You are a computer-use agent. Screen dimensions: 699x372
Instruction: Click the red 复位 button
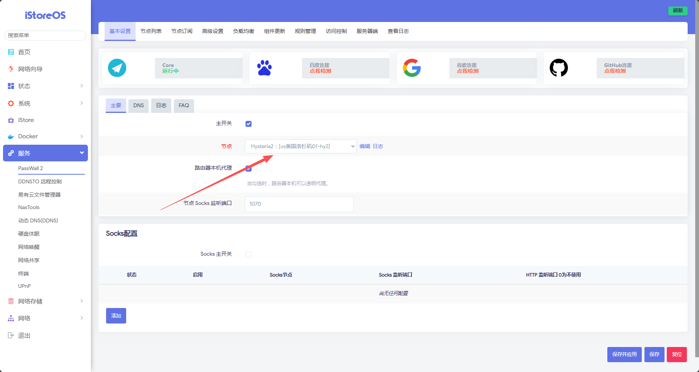677,355
